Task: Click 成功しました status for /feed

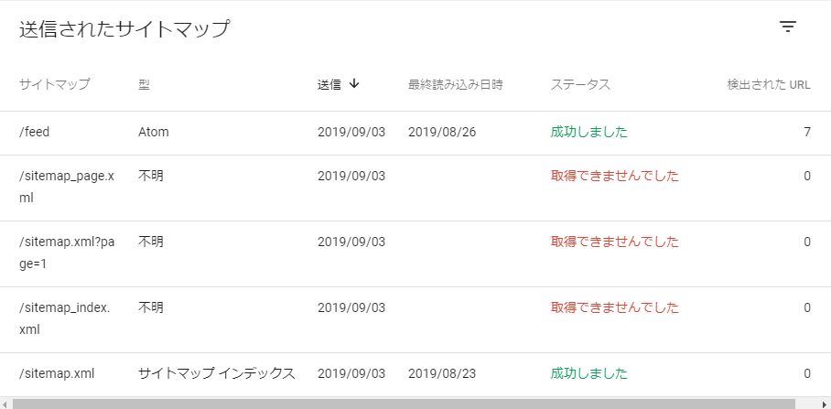Action: [588, 132]
